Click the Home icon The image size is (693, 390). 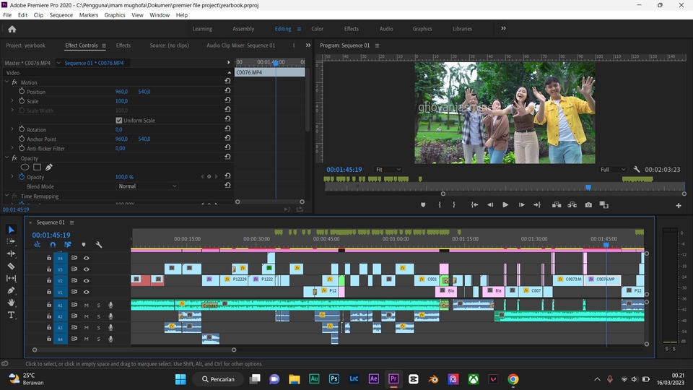12,29
